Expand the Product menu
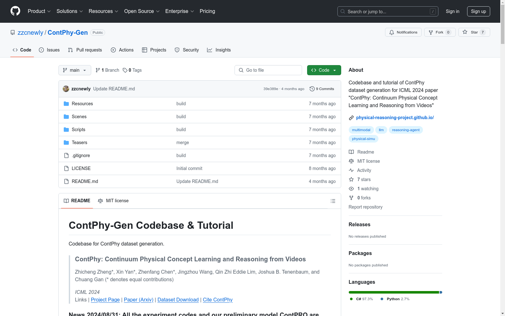Image resolution: width=505 pixels, height=316 pixels. (x=39, y=11)
